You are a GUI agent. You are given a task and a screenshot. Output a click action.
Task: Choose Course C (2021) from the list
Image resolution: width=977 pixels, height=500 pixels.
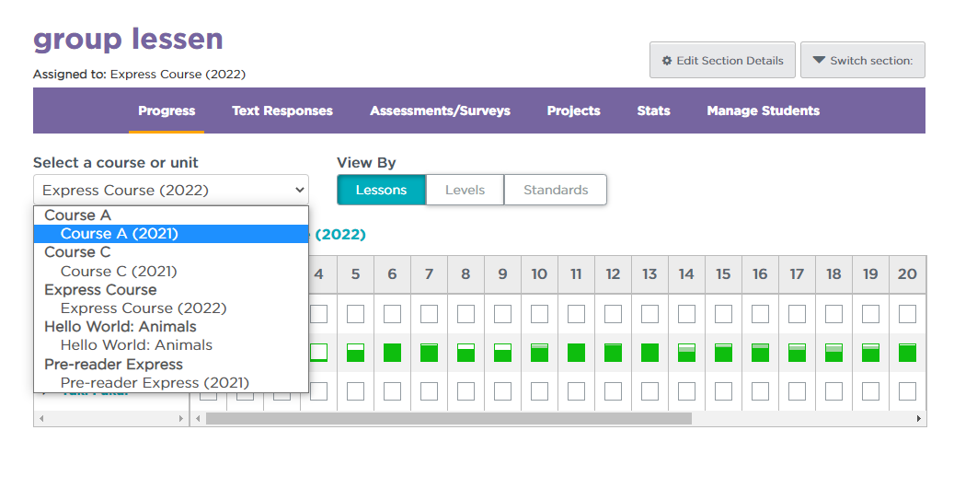119,271
